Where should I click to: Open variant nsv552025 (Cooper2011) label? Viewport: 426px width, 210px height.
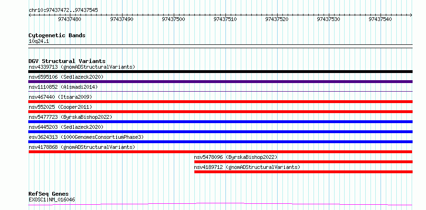pos(60,107)
